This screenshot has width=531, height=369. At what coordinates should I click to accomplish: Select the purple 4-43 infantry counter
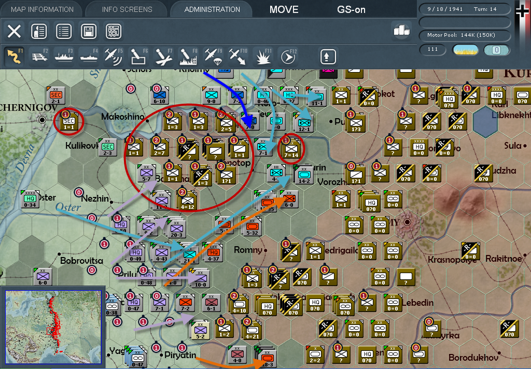click(x=162, y=252)
